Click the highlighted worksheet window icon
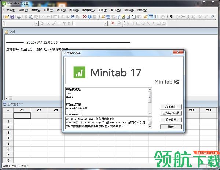Image resolution: width=220 pixels, height=170 pixels. (x=151, y=17)
